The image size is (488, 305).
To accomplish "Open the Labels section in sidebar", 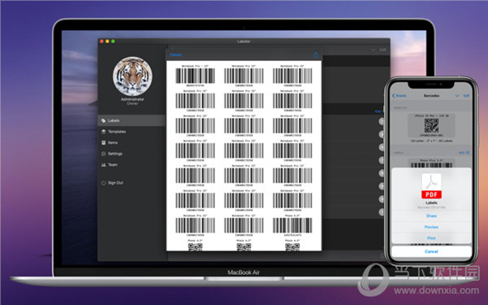I will coord(132,120).
